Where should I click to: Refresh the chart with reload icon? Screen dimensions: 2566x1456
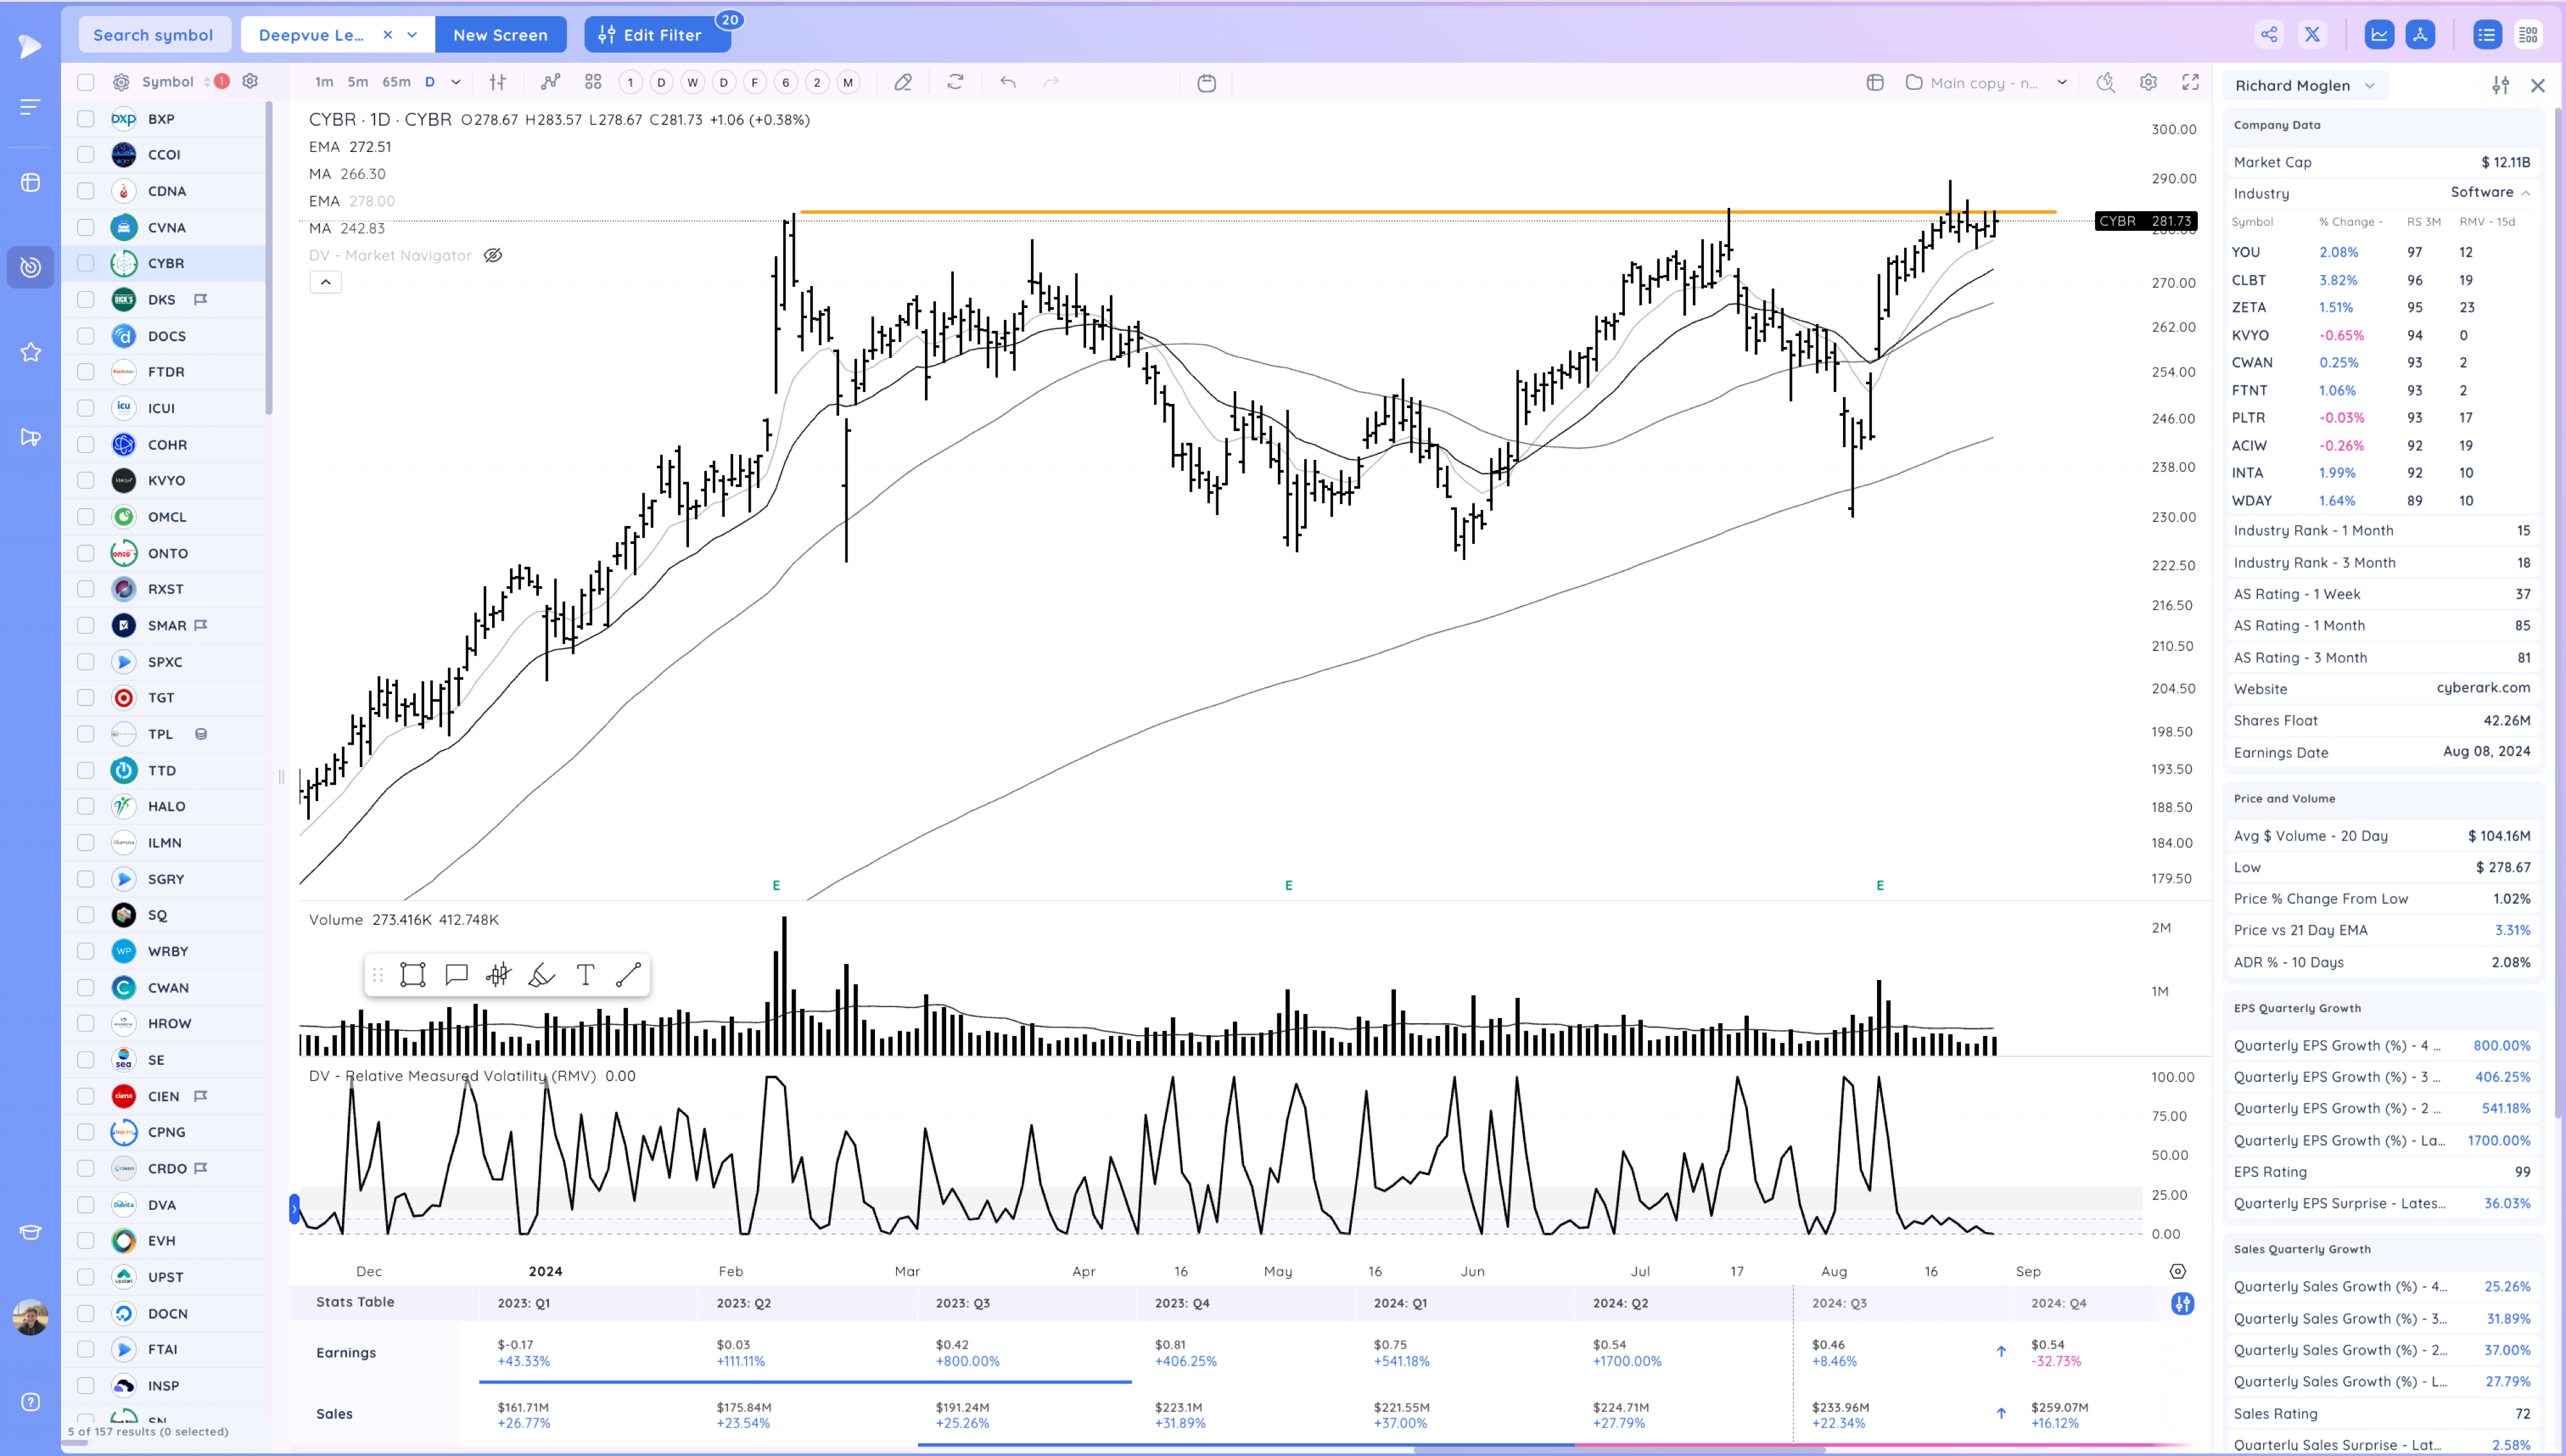click(x=955, y=83)
